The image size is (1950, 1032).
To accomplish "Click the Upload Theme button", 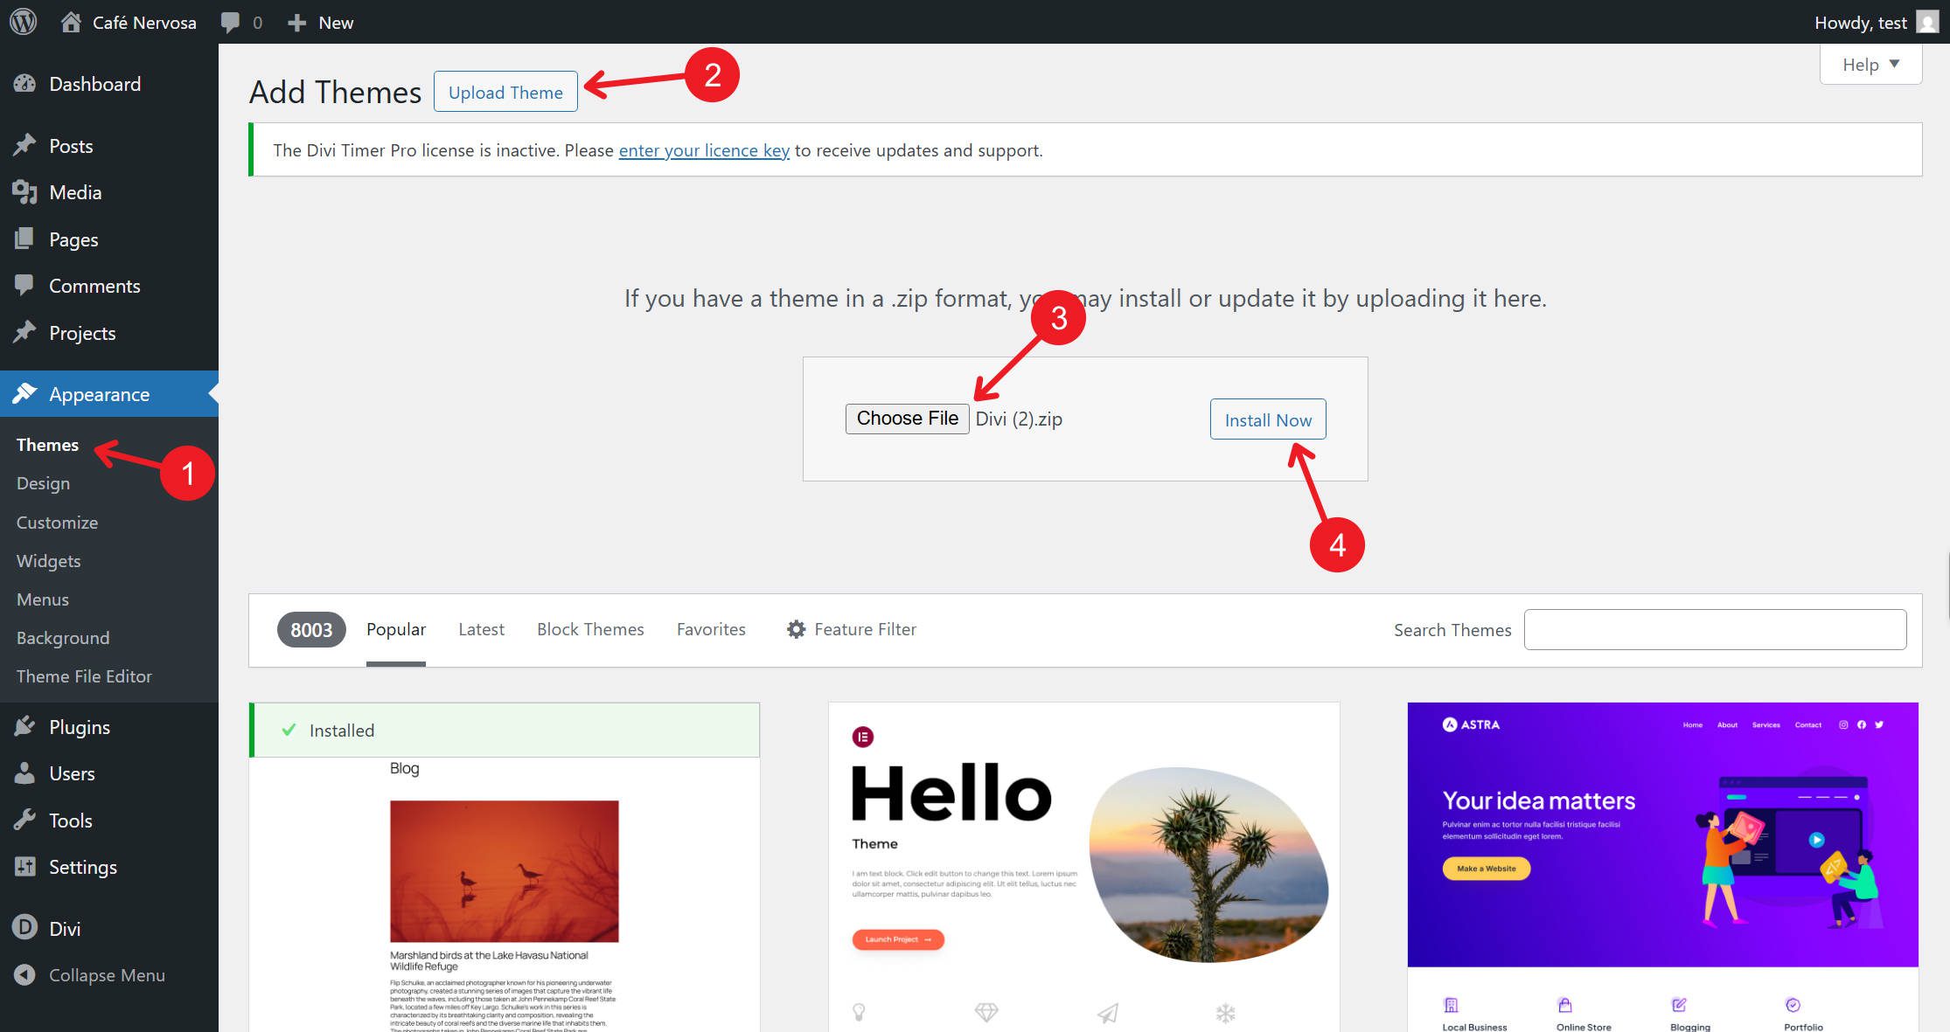I will click(x=505, y=92).
